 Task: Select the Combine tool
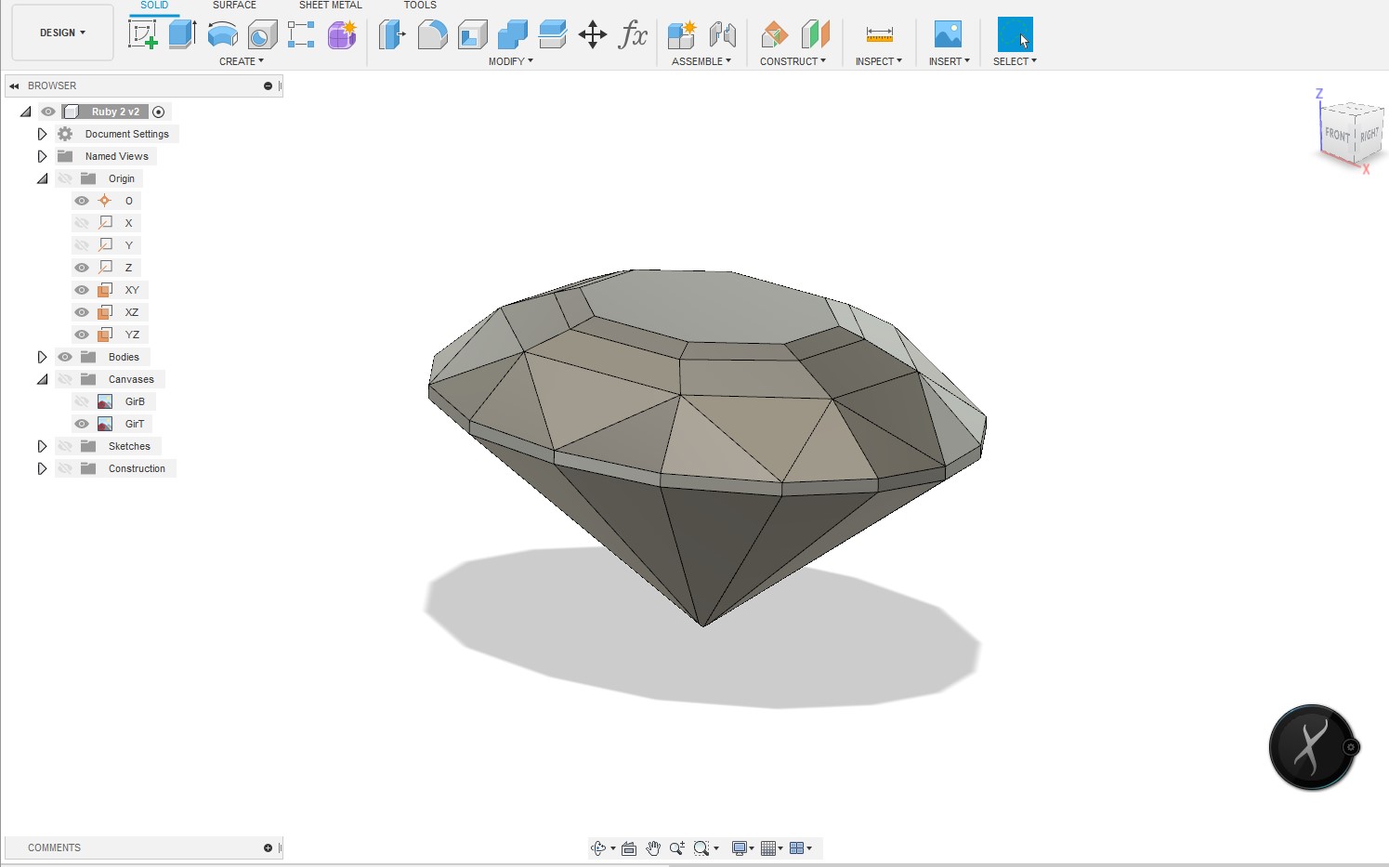pos(512,34)
